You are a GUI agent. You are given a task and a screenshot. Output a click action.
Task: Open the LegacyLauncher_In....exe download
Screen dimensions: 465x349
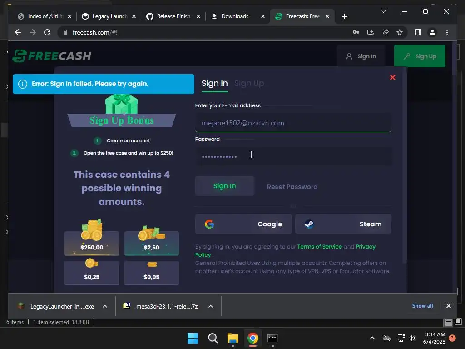pos(56,306)
